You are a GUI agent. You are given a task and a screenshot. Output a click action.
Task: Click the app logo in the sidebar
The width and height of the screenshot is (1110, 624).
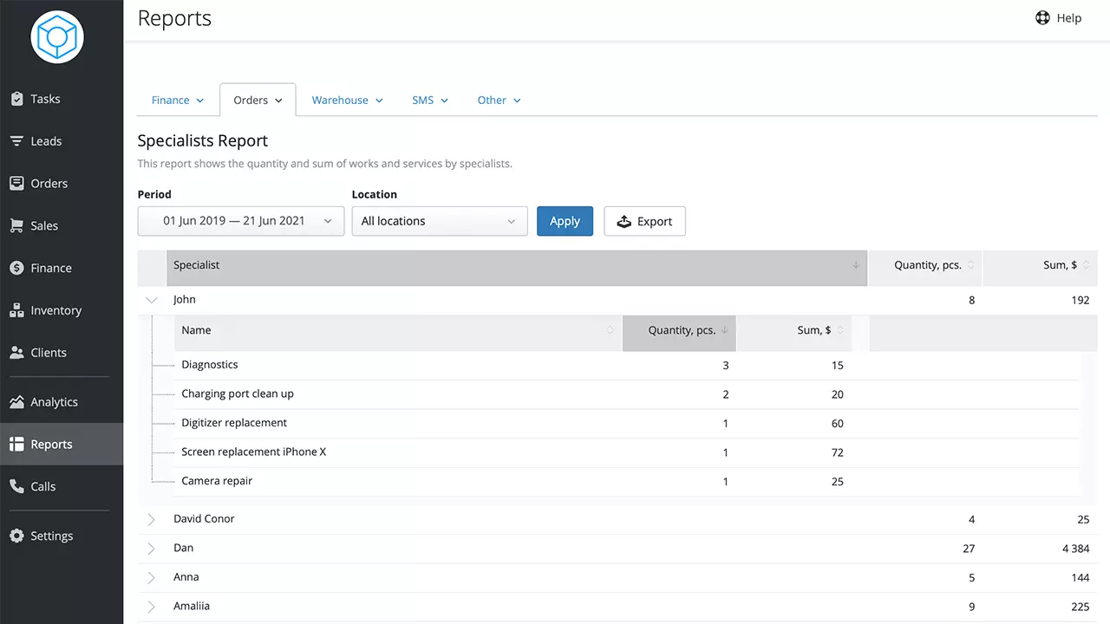[57, 37]
